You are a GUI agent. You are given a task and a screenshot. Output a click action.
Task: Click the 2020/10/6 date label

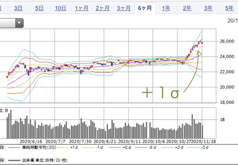[x=154, y=141]
